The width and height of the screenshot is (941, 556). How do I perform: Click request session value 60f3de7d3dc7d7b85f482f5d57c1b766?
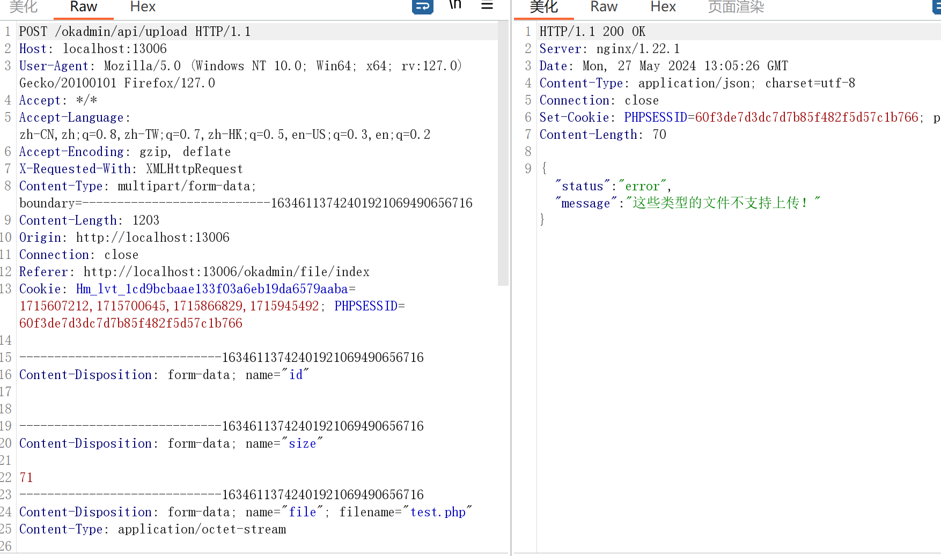point(131,323)
